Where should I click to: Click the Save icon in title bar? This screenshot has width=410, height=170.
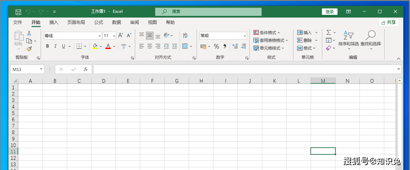tap(18, 12)
